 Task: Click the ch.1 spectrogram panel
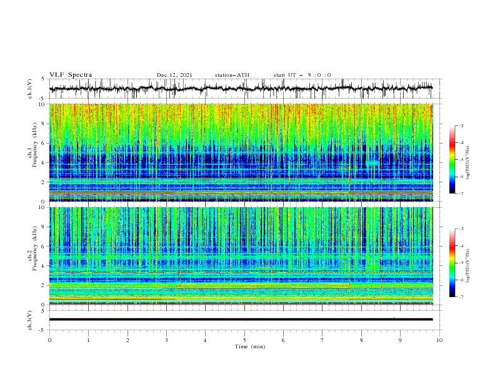click(x=241, y=152)
